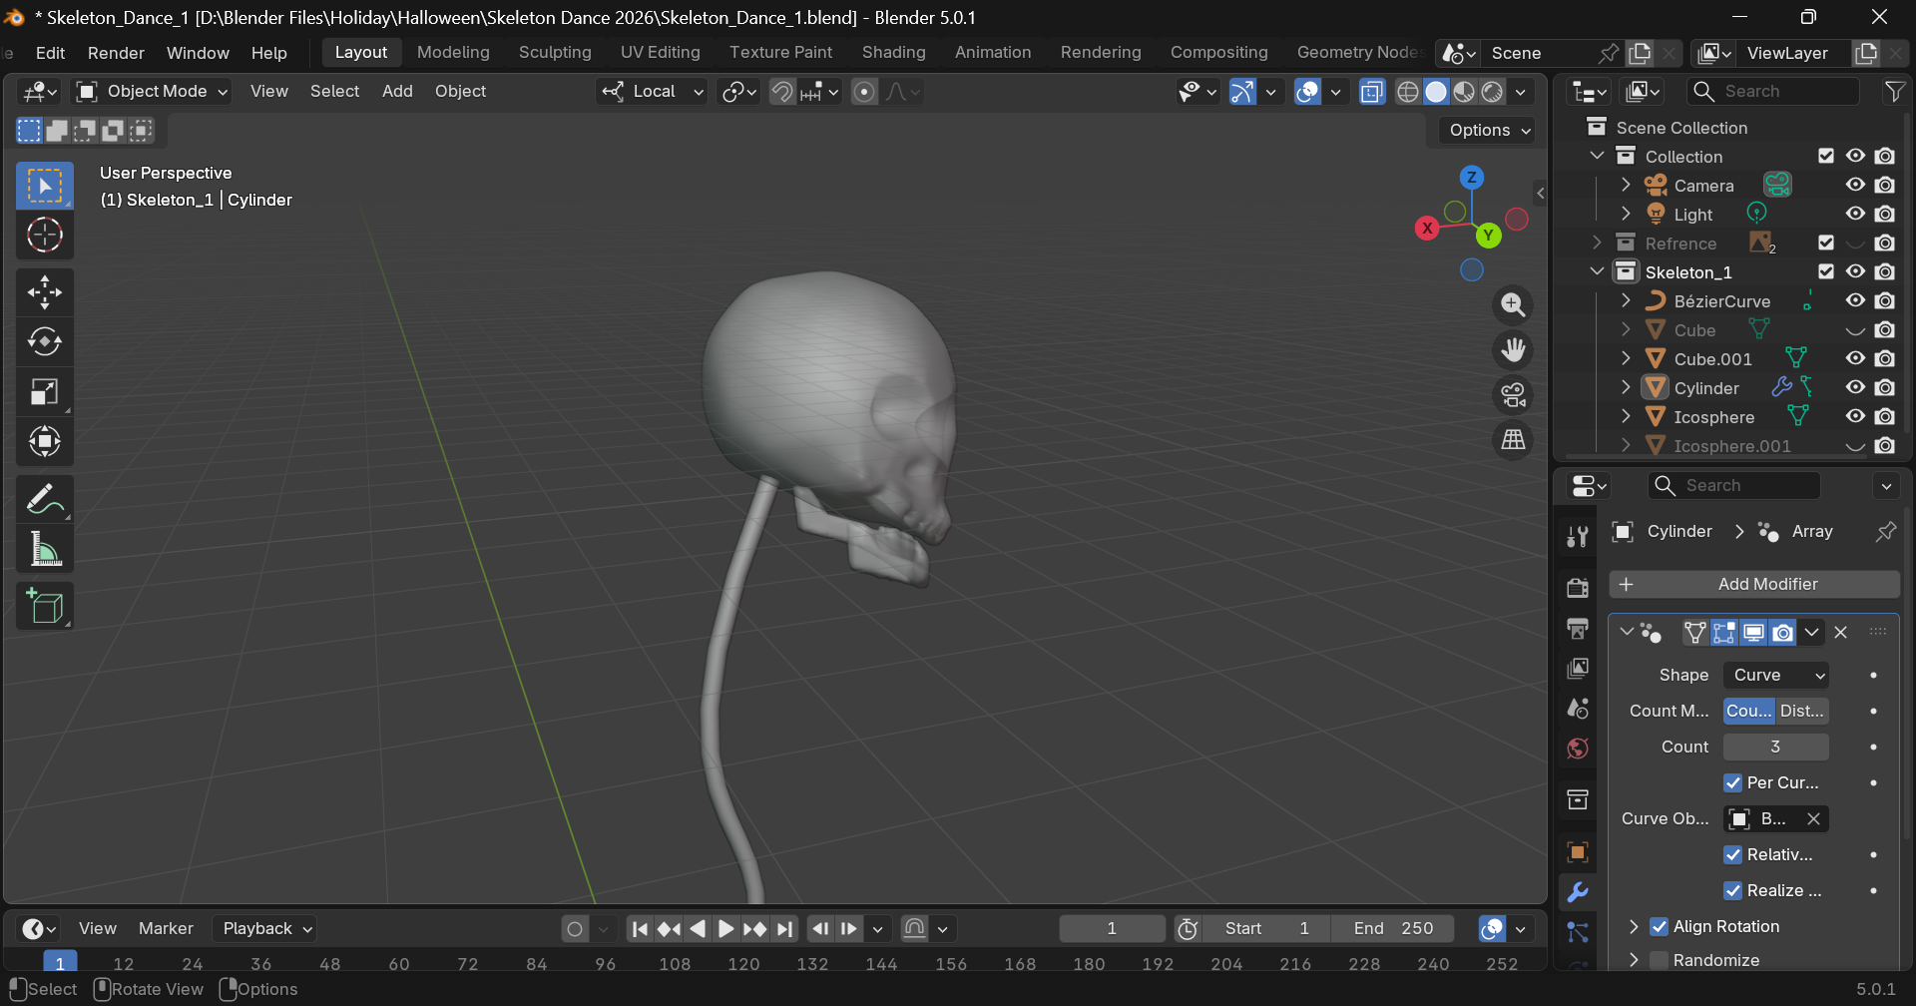Click the Options button in viewport
Viewport: 1916px width, 1006px height.
(x=1487, y=131)
